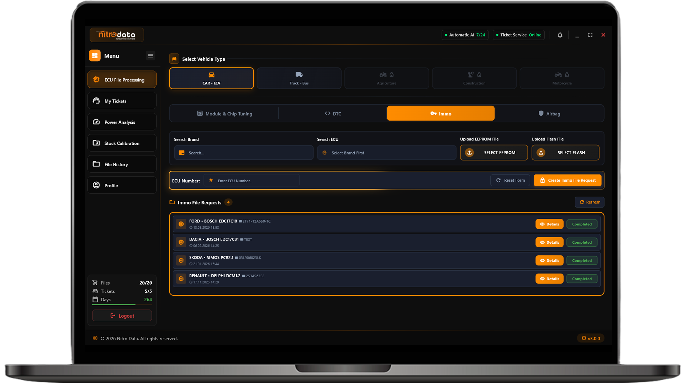Select CAR - LCV vehicle type

[211, 78]
